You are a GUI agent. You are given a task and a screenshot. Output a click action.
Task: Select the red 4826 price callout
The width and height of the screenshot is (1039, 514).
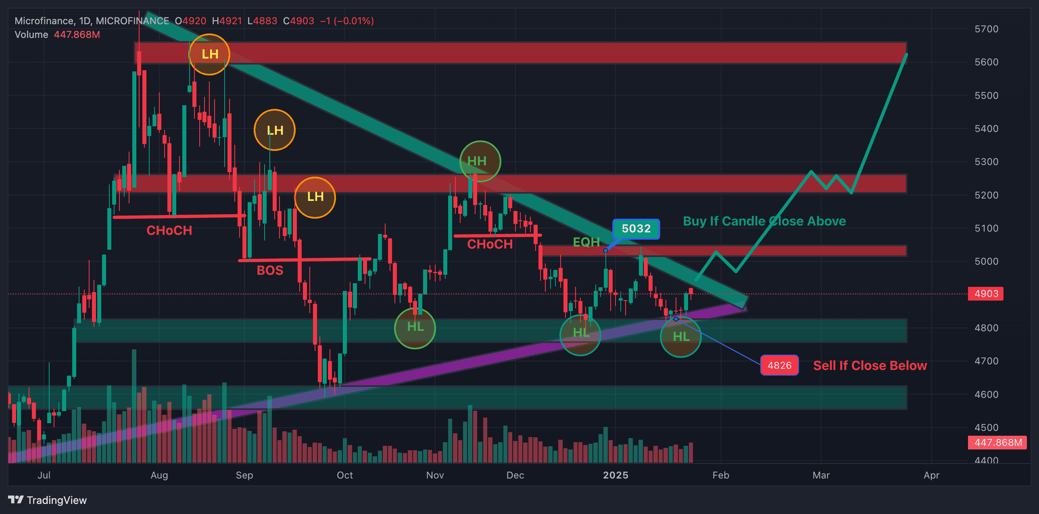[x=779, y=366]
